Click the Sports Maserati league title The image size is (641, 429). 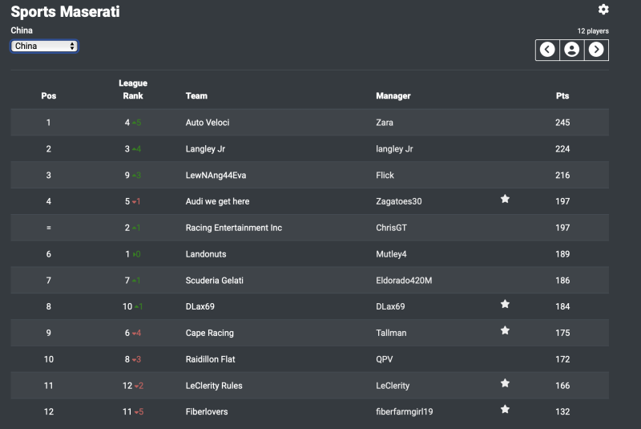66,11
